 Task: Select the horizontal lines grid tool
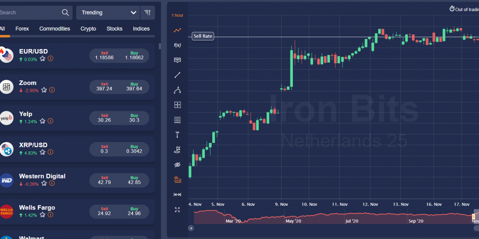coord(177,120)
